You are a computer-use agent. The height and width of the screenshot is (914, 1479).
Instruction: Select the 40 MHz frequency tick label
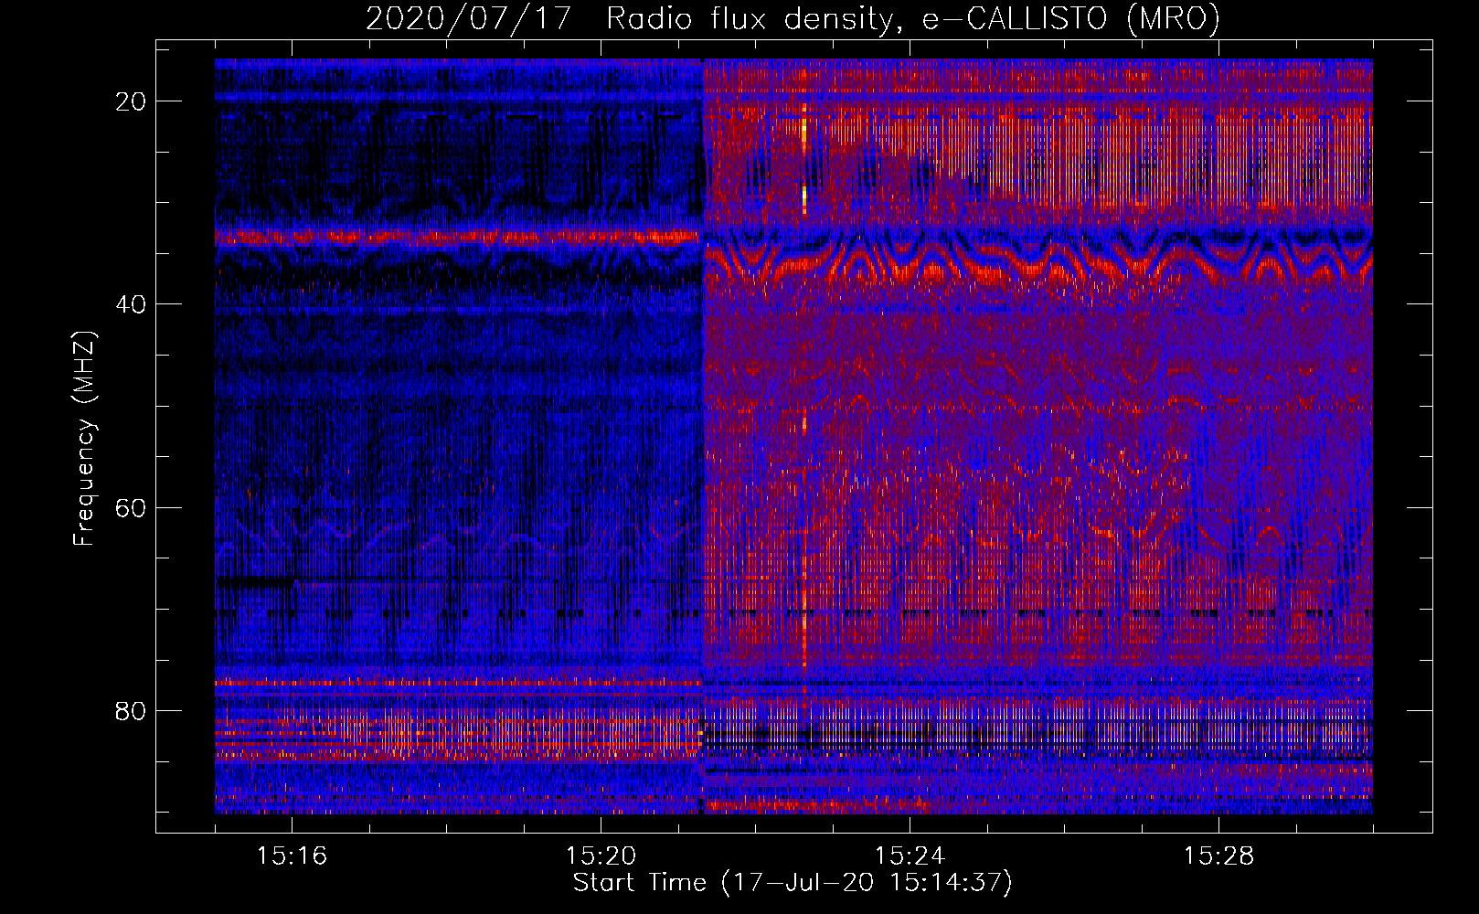pyautogui.click(x=132, y=304)
